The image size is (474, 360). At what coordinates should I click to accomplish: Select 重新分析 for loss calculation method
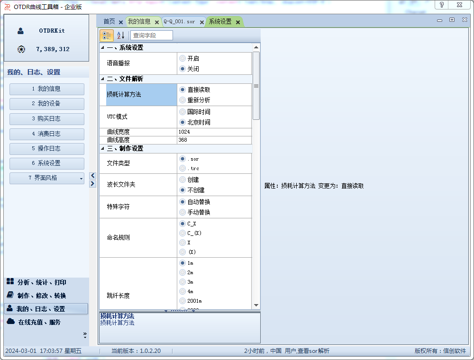tap(182, 100)
